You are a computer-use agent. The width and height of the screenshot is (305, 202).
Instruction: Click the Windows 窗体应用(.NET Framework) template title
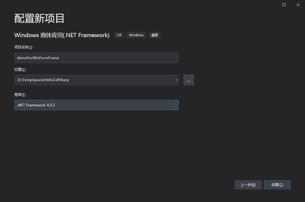(x=62, y=35)
